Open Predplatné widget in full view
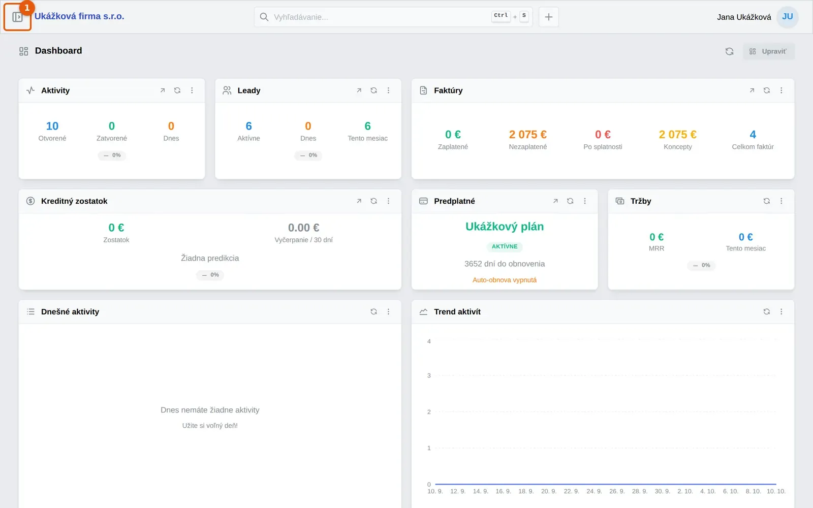 click(555, 201)
